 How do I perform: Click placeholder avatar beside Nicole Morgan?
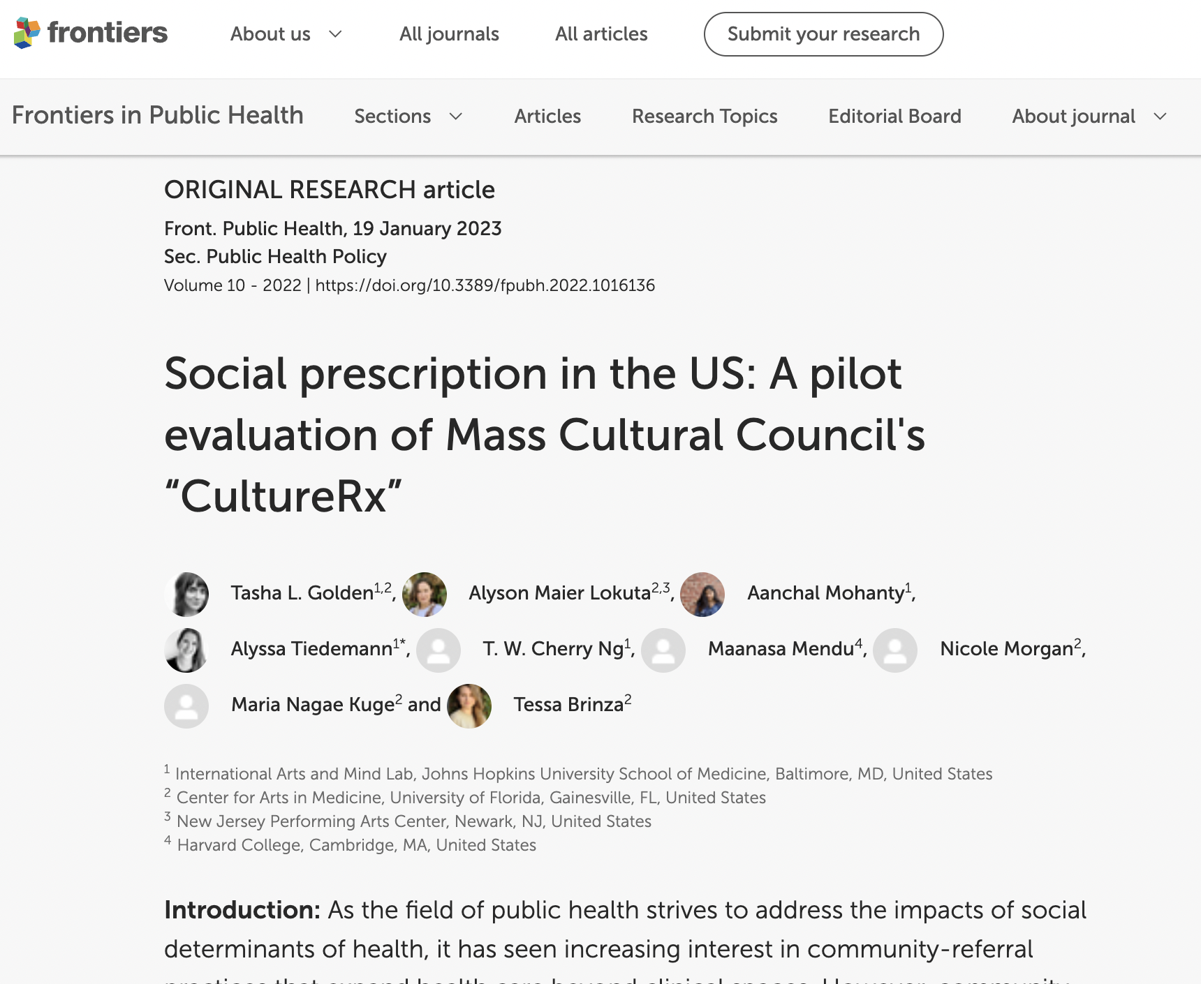[x=895, y=650]
